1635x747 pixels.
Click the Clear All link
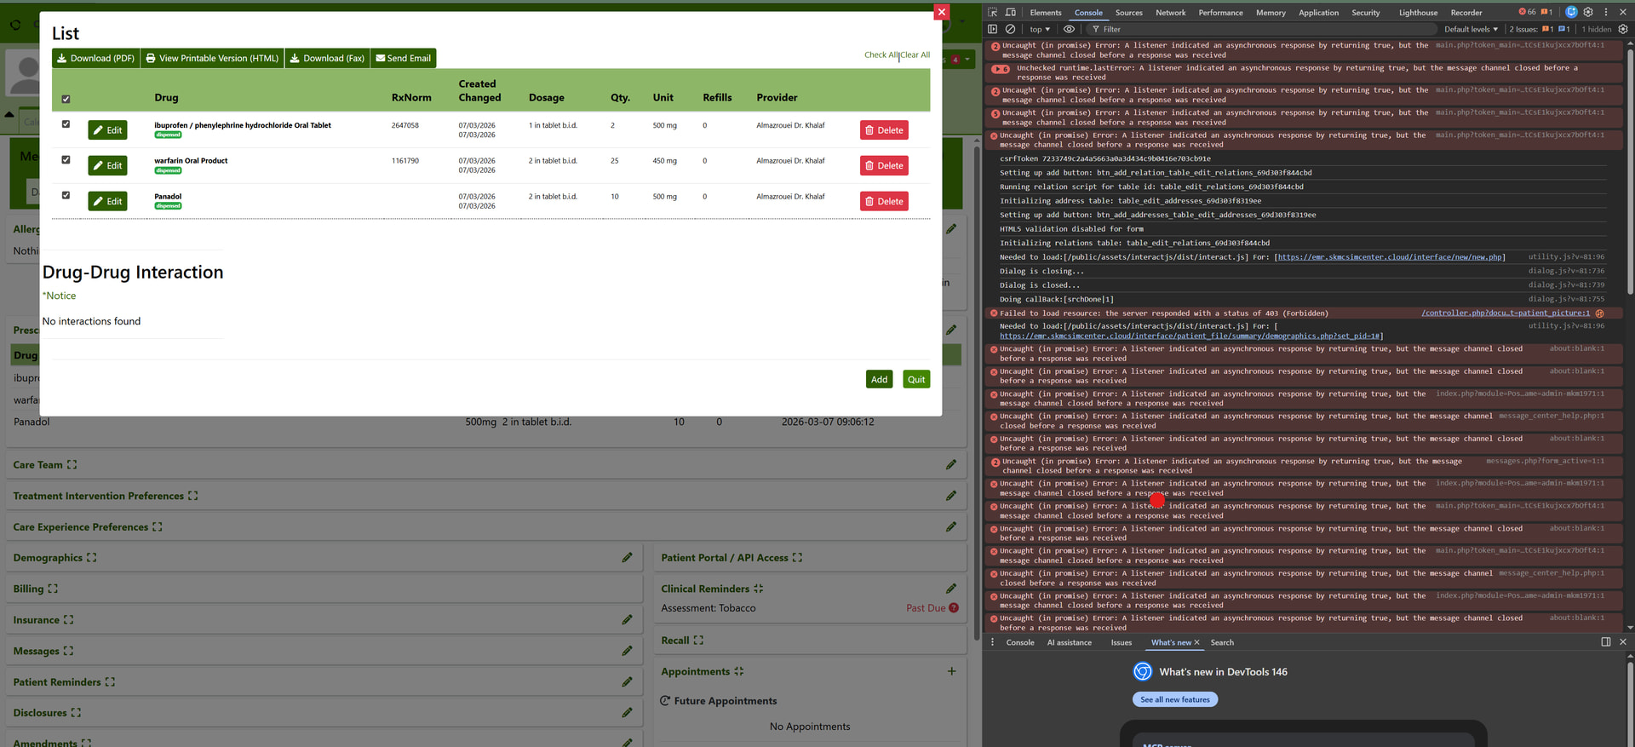tap(915, 55)
